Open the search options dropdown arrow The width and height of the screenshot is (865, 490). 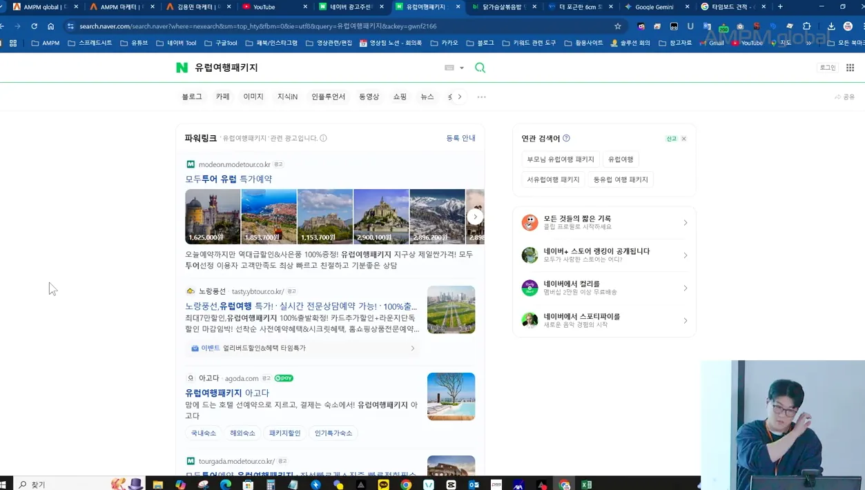click(462, 68)
